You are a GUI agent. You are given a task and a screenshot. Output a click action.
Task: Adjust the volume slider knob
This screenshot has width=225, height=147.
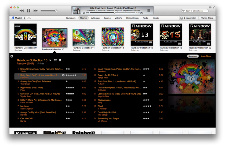coord(56,11)
